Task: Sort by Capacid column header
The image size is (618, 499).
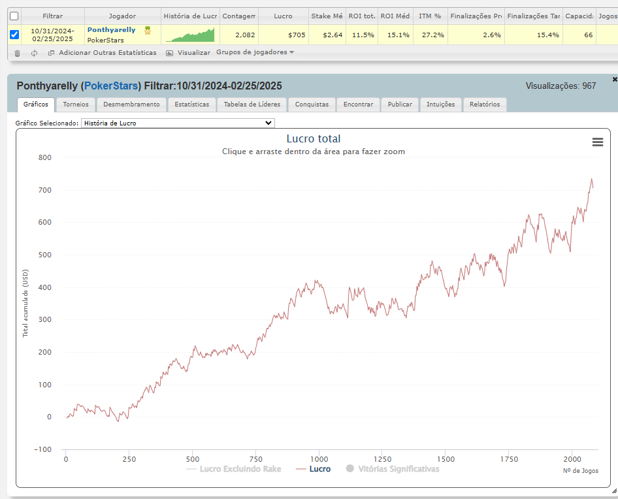Action: coord(579,16)
